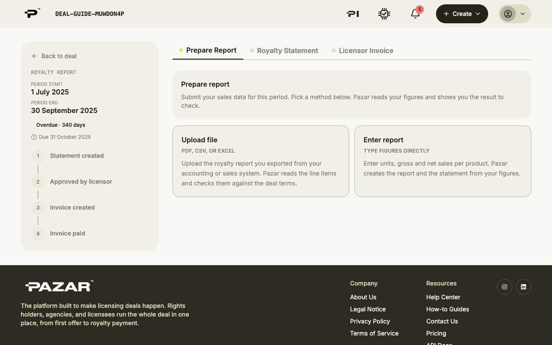
Task: Open the Terms of Service link
Action: click(x=374, y=333)
